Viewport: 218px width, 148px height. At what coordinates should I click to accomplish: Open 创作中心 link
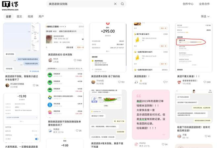(188, 4)
